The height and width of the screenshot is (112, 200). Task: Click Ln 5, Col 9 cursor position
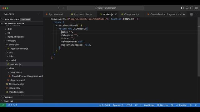[x=104, y=105]
